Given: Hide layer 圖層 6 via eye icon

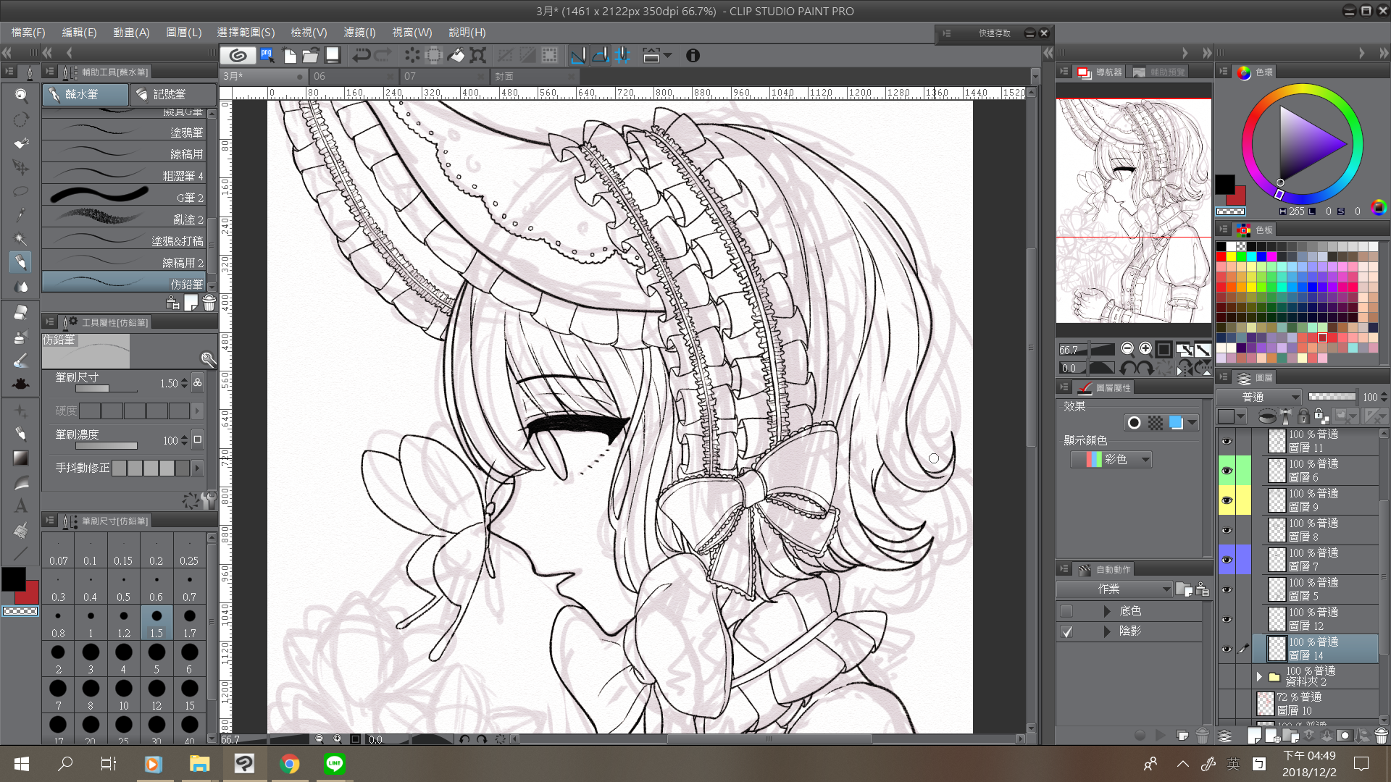Looking at the screenshot, I should click(1227, 471).
